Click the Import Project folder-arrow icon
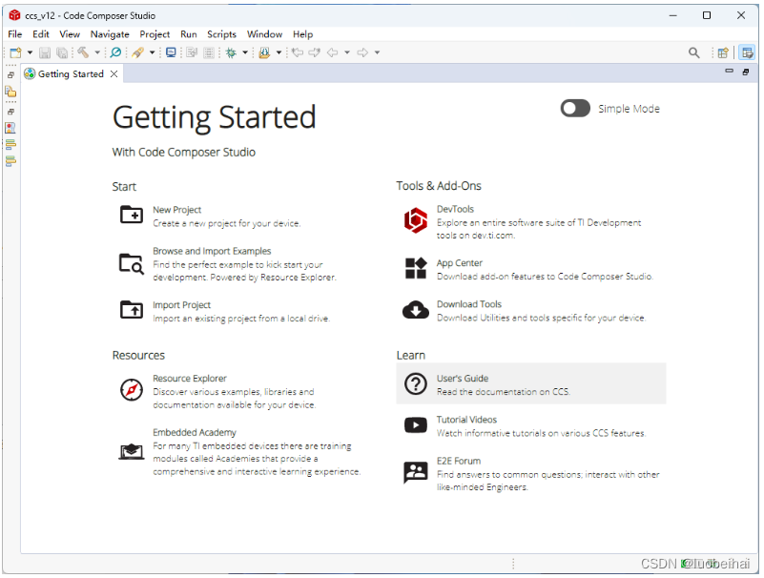The width and height of the screenshot is (764, 578). [132, 309]
